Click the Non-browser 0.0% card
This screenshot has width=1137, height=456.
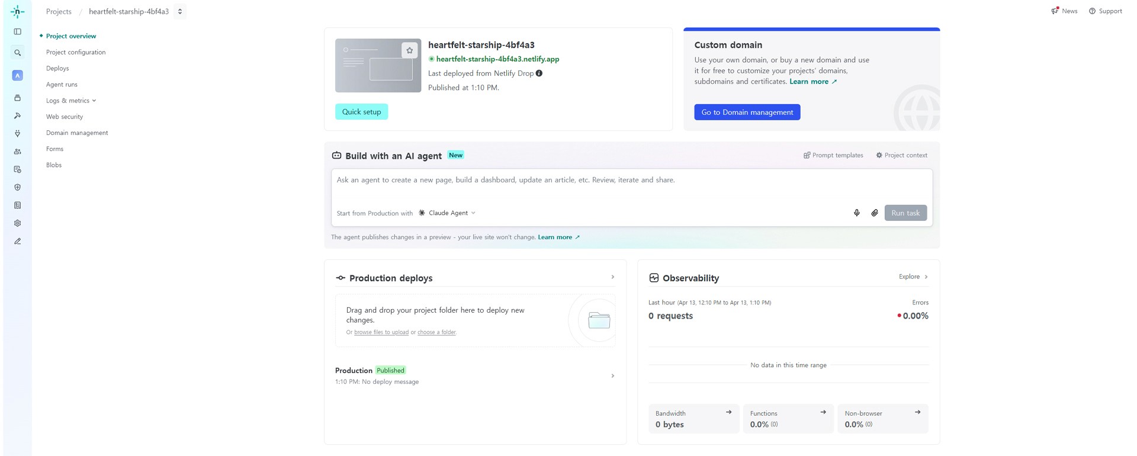[x=882, y=419]
